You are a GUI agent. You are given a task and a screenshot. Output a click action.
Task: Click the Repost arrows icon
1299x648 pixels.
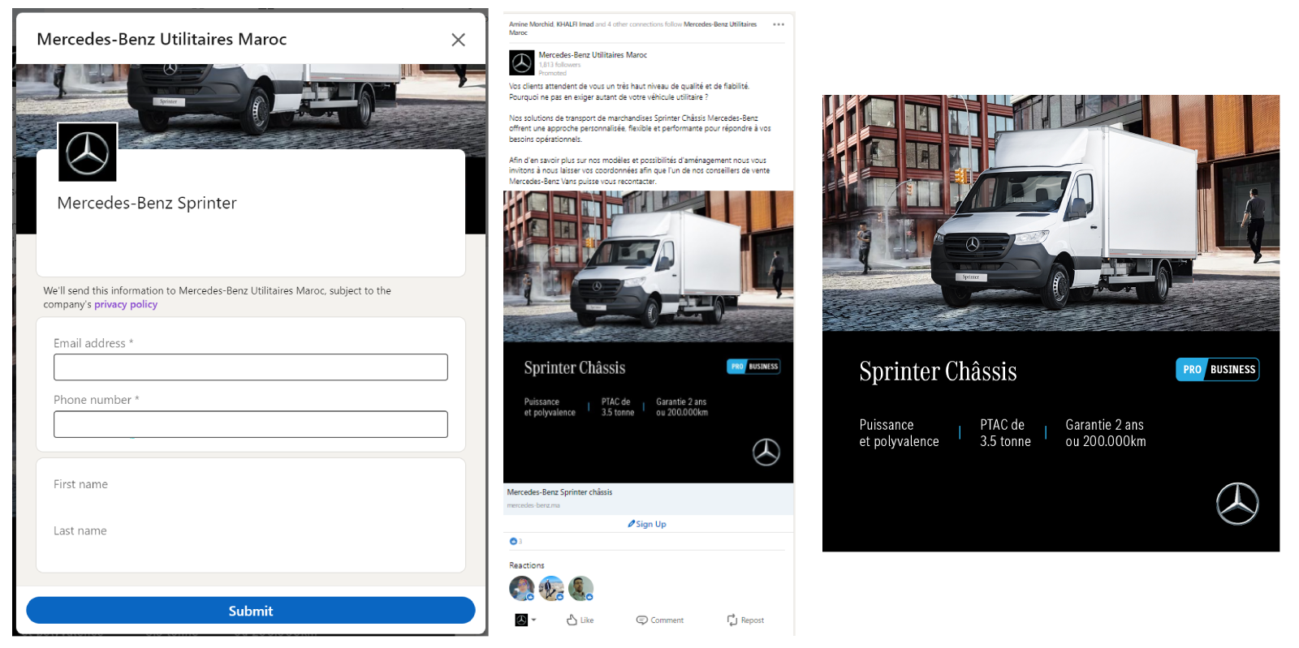tap(732, 620)
